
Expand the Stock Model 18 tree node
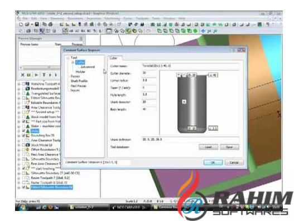19,145
